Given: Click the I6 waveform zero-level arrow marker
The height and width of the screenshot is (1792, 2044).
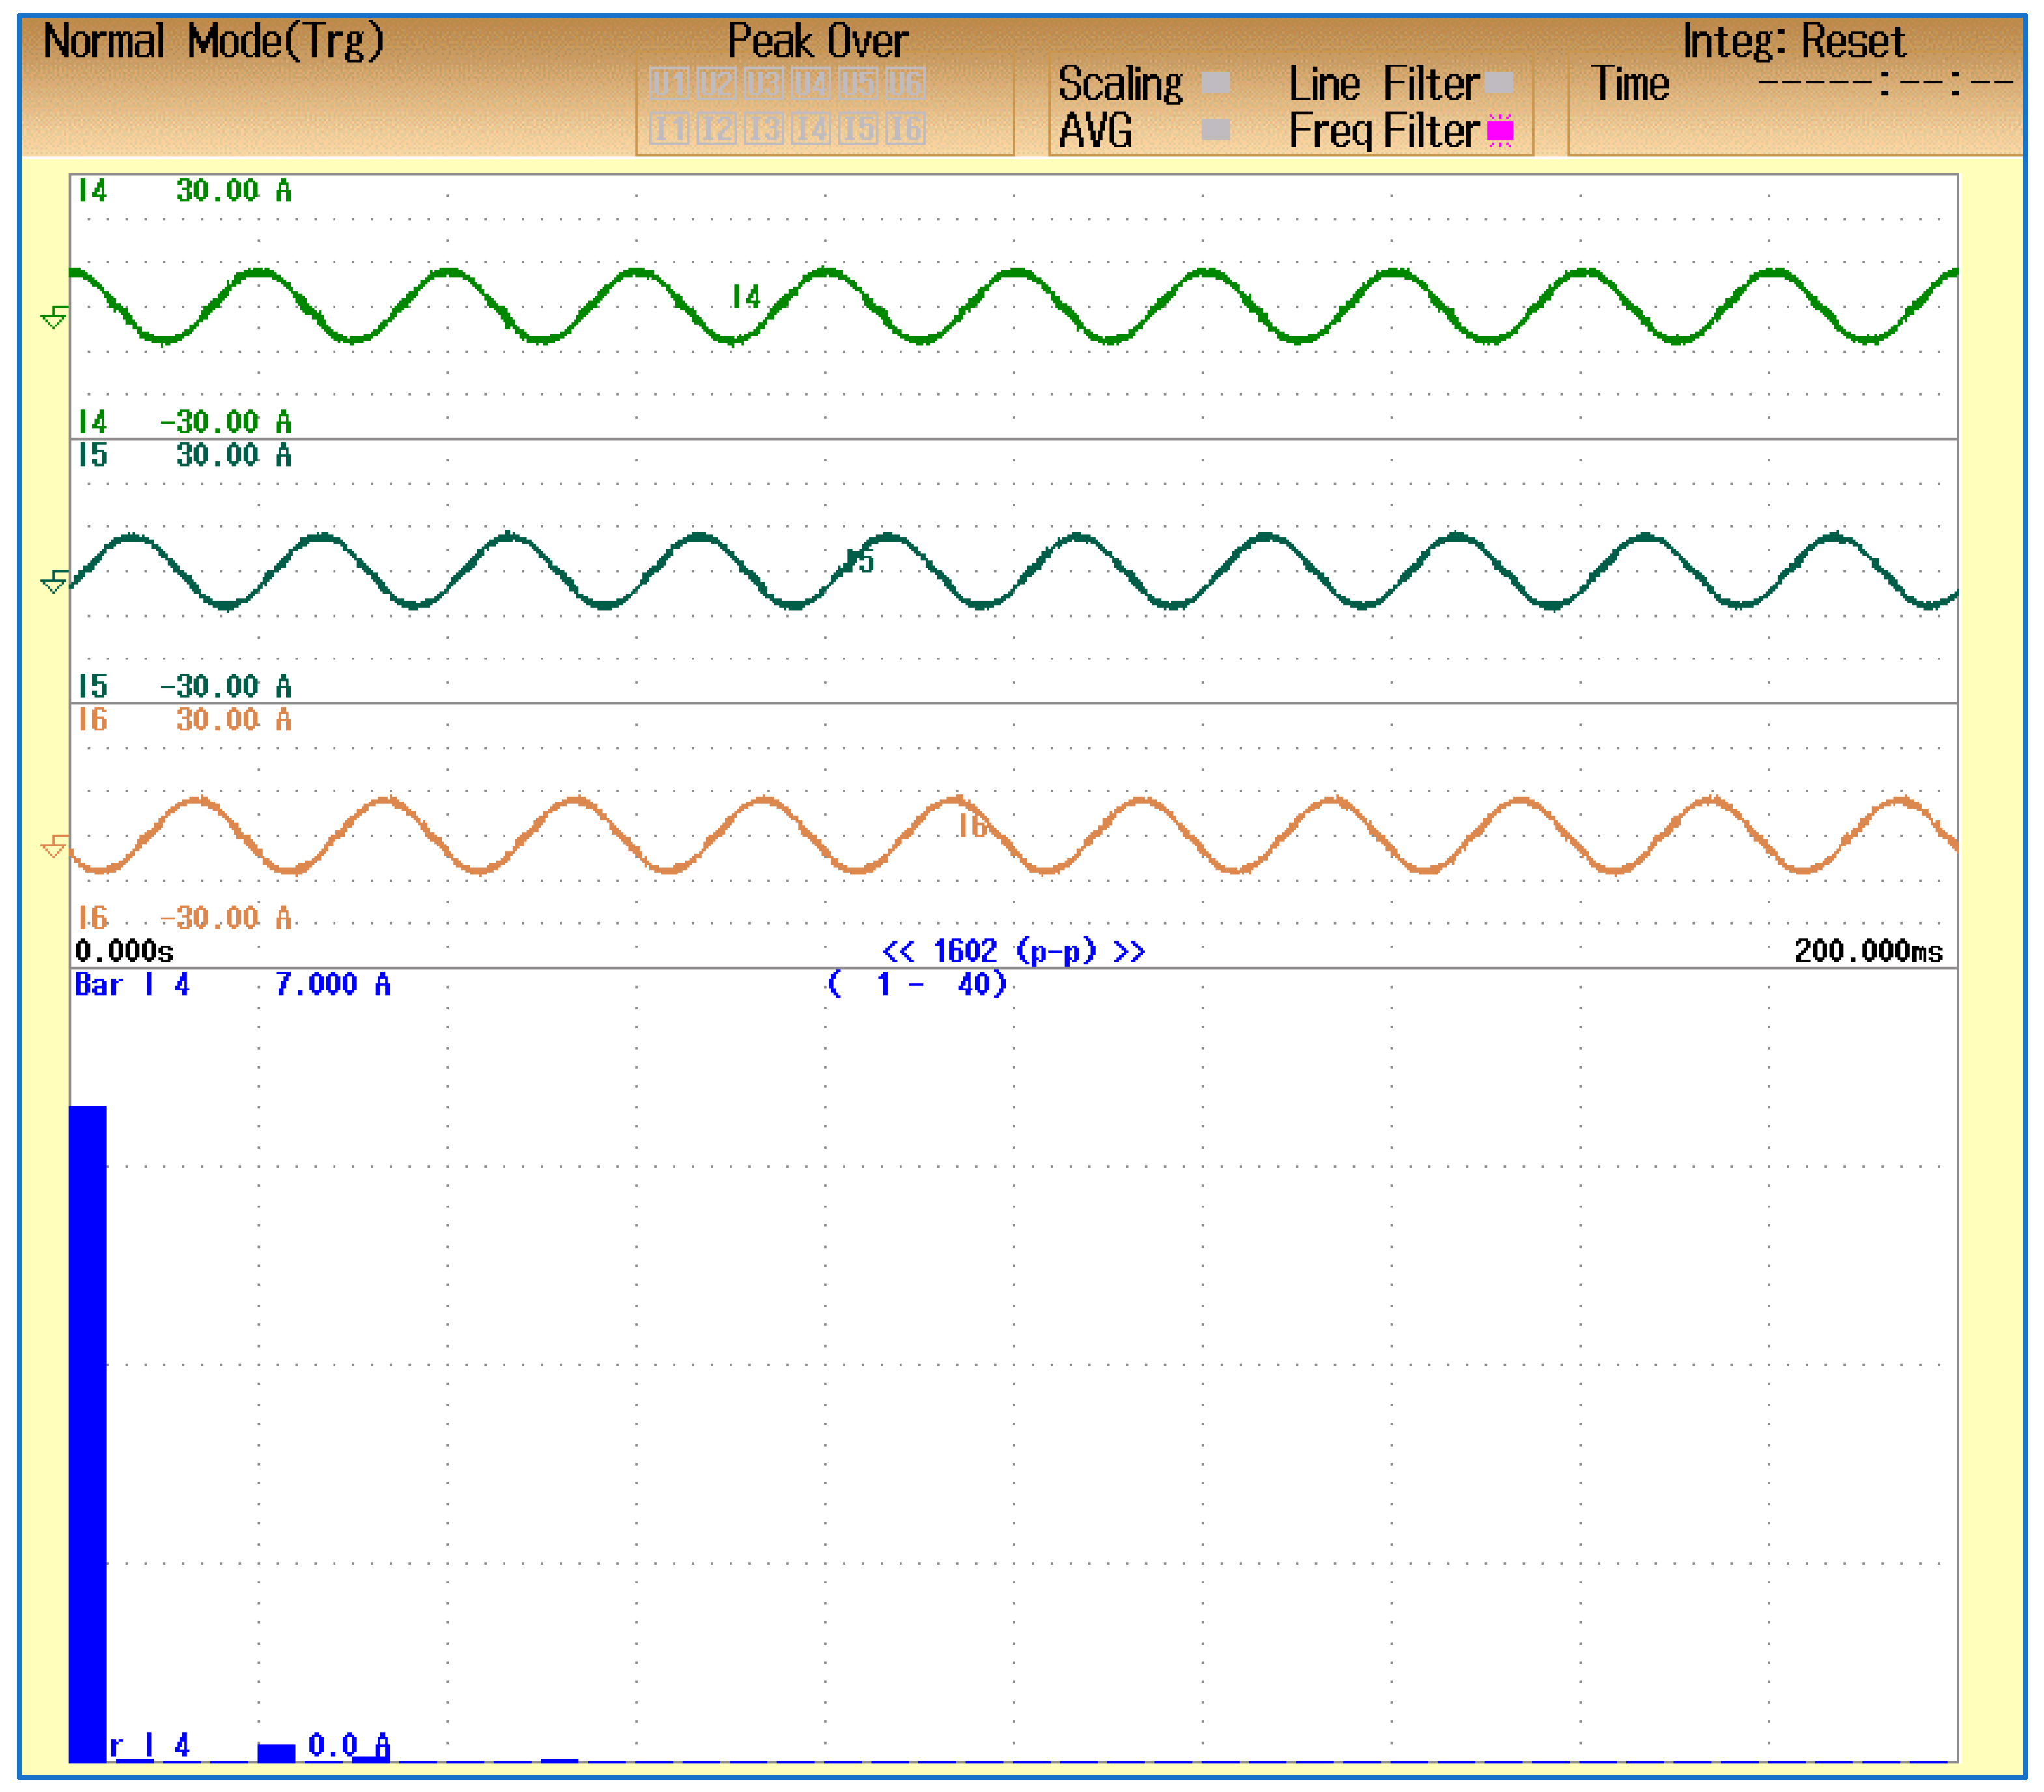Looking at the screenshot, I should point(55,847).
